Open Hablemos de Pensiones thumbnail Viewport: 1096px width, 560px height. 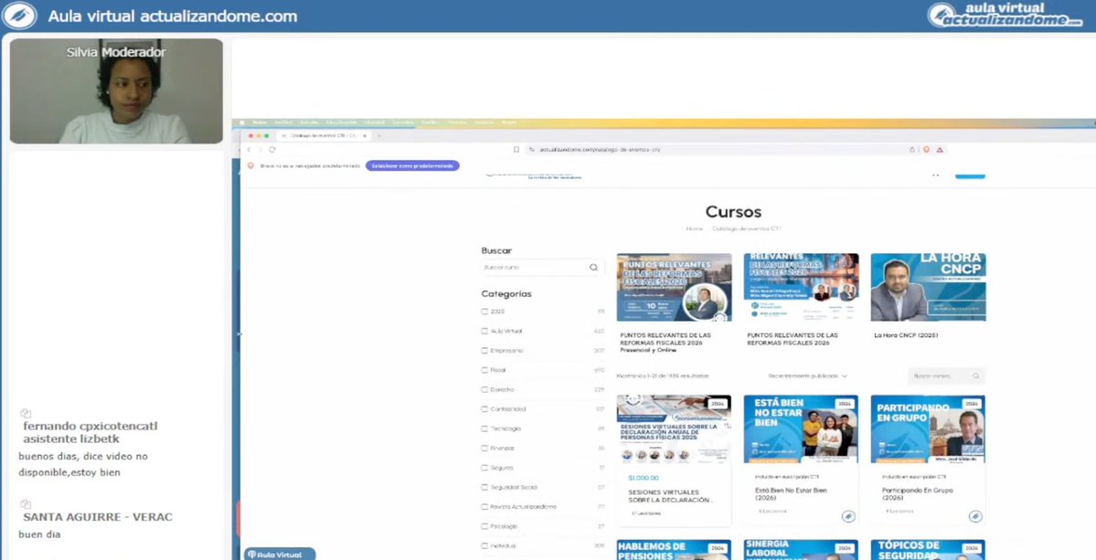coord(674,550)
